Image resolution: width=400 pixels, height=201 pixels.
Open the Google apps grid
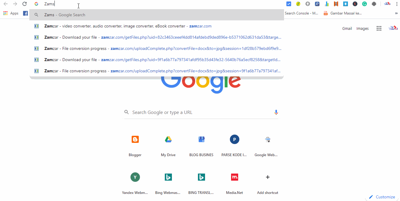click(379, 28)
